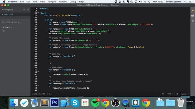
Task: Click the 0xFFFFFF color value on line 35
Action: coord(109,47)
